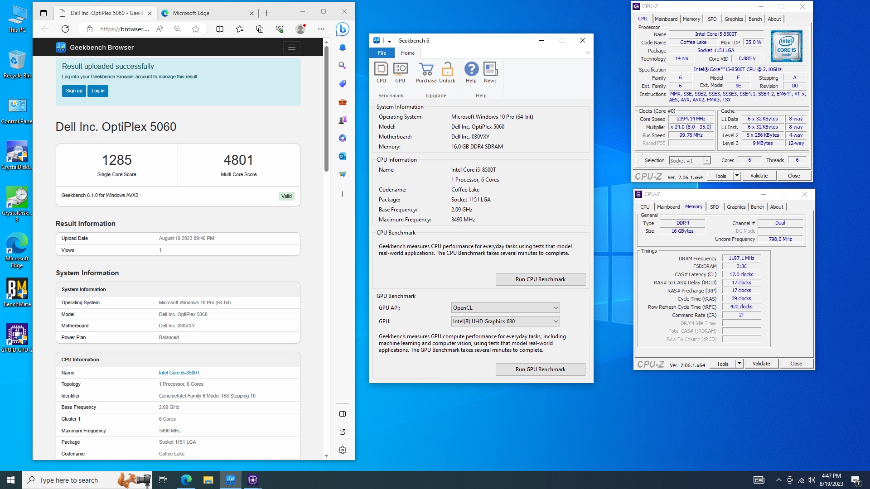870x489 pixels.
Task: Switch to Microsoft Edge browser tab
Action: [208, 13]
